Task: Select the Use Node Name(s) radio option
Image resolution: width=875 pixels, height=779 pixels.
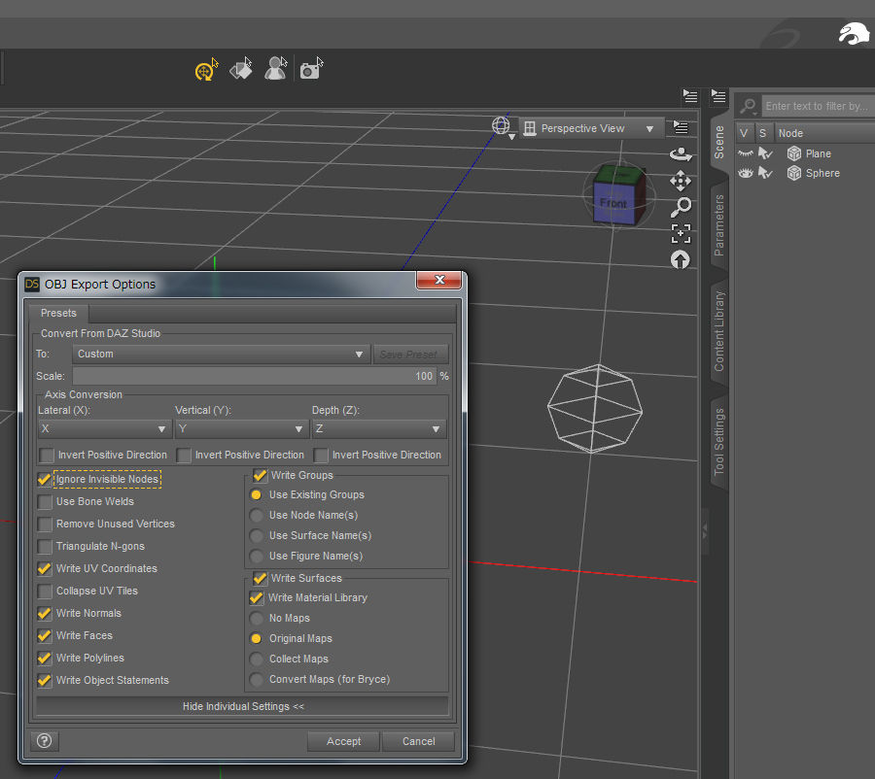Action: [257, 515]
